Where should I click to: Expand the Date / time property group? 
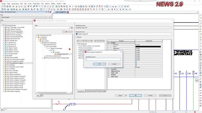109,77
